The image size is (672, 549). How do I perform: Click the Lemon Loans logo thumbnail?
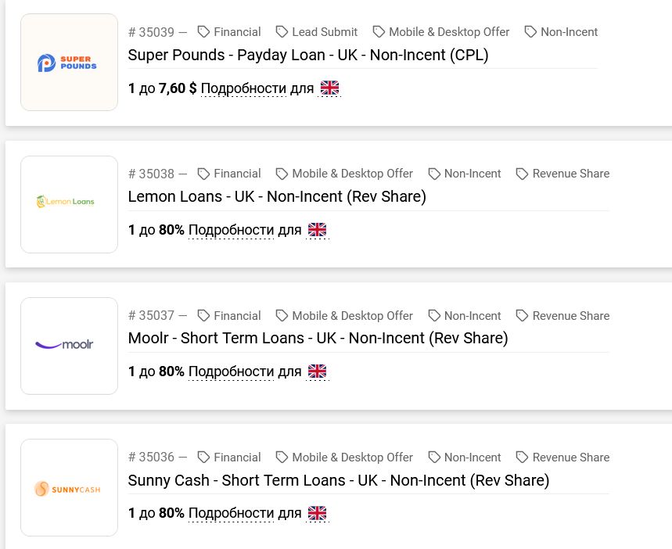[x=69, y=204]
